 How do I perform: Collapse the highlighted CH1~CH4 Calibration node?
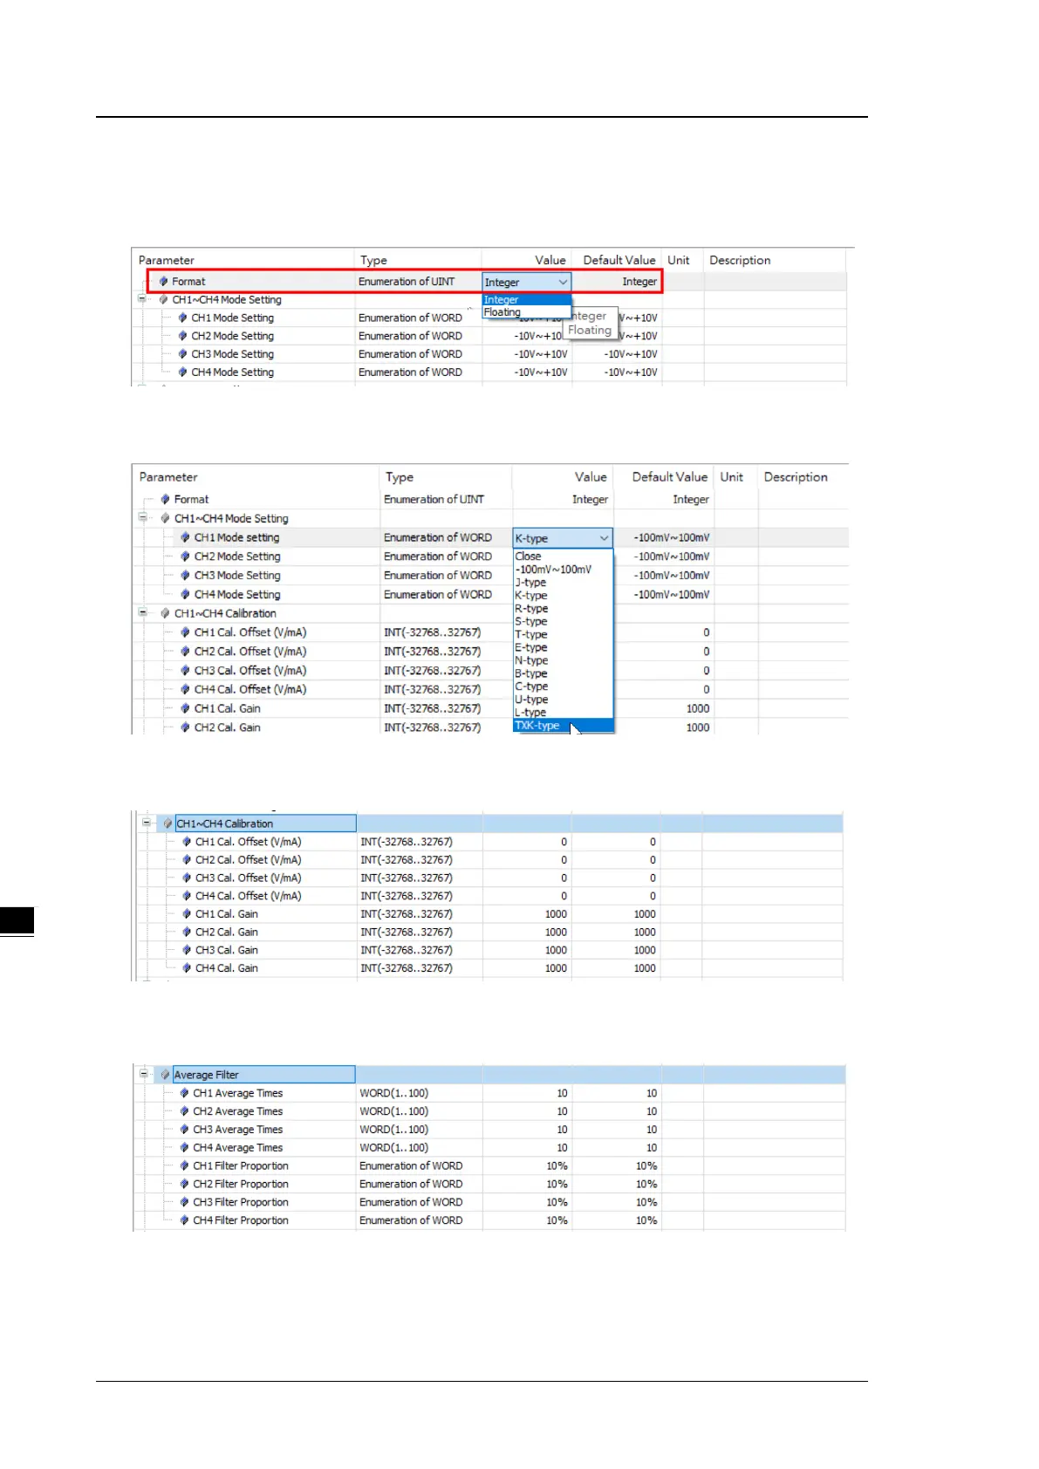pyautogui.click(x=147, y=823)
